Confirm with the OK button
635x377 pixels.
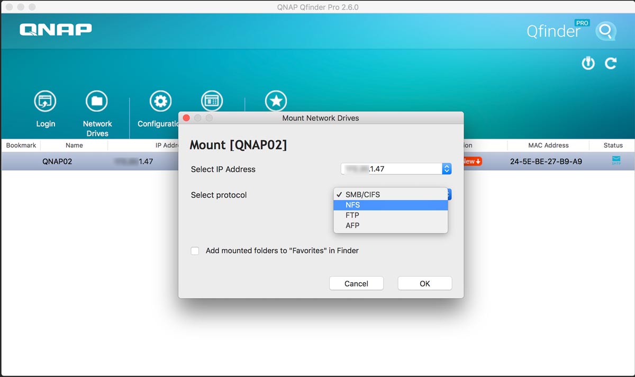coord(425,283)
